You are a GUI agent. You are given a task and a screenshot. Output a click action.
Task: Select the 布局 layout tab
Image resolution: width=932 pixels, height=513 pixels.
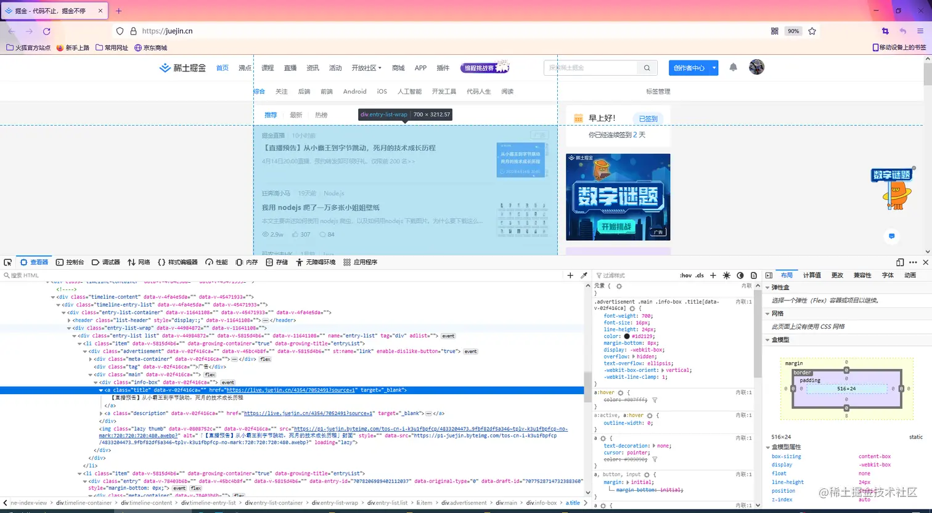pos(787,275)
